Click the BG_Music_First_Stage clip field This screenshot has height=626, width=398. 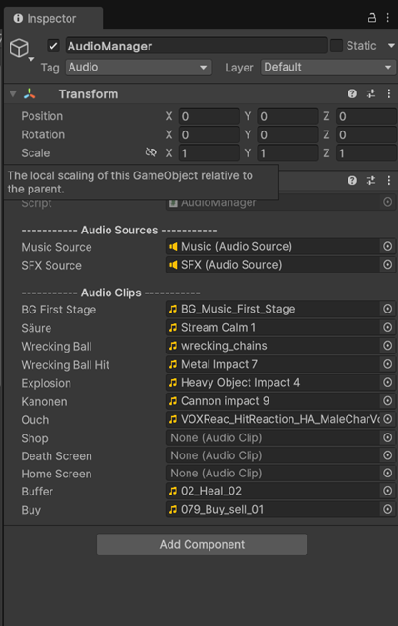point(272,309)
